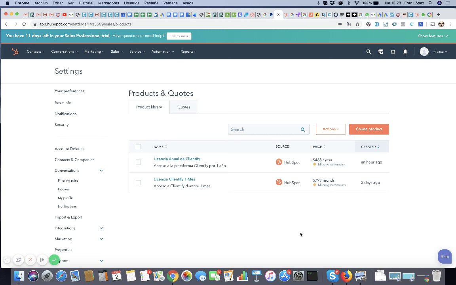Screen dimensions: 456x285
Task: Click the magnifier icon inside product search
Action: (303, 129)
